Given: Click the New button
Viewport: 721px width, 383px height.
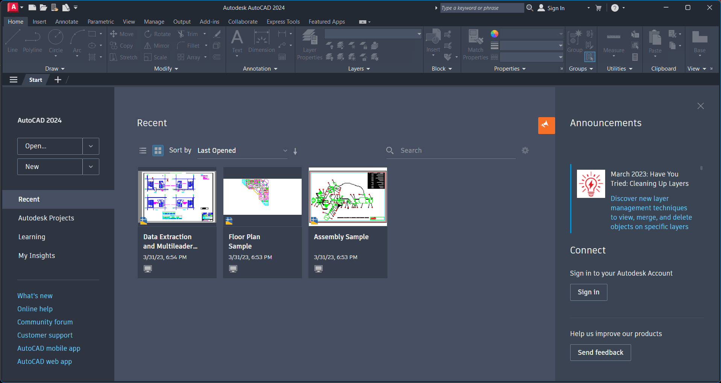Looking at the screenshot, I should [x=50, y=166].
